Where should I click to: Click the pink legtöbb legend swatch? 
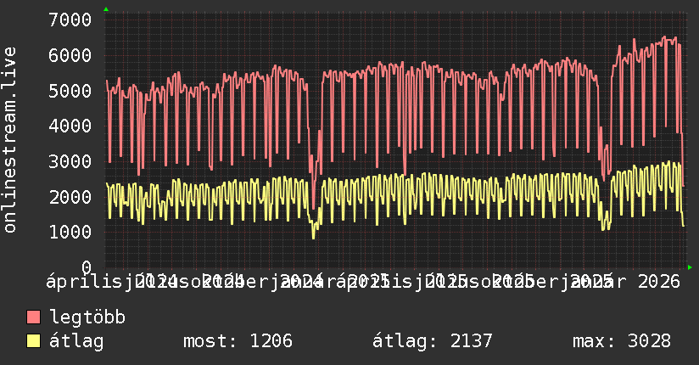pos(33,317)
